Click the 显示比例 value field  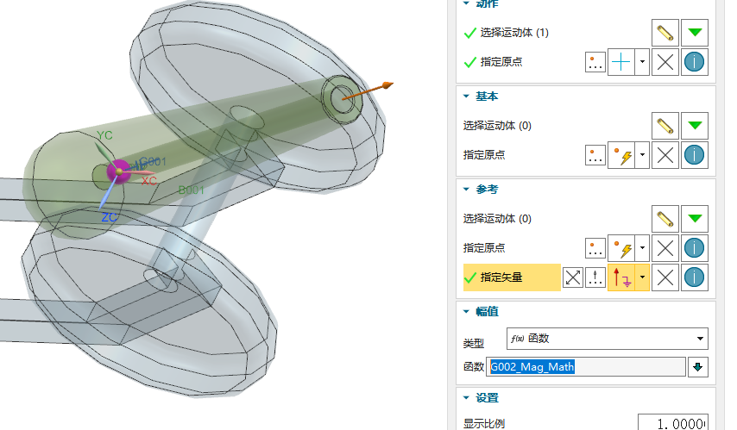[x=672, y=423]
